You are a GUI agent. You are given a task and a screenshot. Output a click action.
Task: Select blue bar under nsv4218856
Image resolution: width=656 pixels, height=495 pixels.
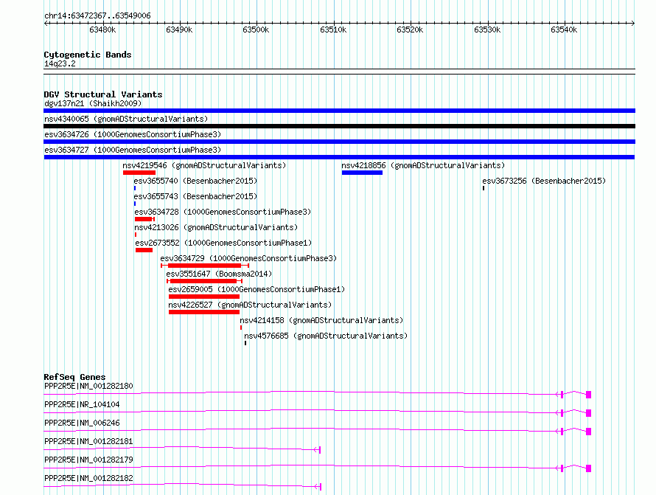[362, 173]
